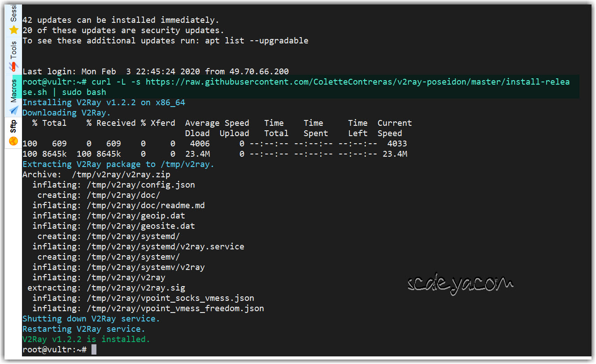Click the Macros paper plane icon
The height and width of the screenshot is (364, 596).
(x=14, y=110)
